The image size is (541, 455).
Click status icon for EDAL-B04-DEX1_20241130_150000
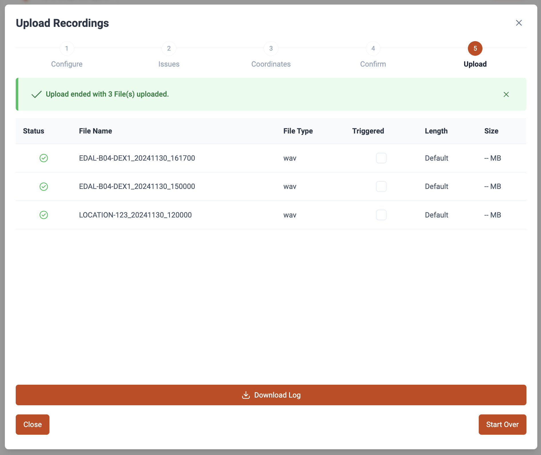[44, 187]
